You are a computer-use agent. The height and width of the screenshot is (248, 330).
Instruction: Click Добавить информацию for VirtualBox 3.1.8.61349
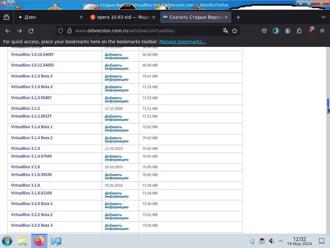[117, 195]
